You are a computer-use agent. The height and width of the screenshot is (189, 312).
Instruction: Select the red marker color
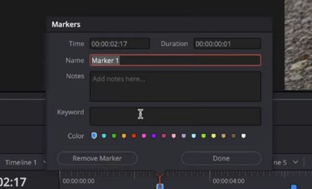(134, 136)
